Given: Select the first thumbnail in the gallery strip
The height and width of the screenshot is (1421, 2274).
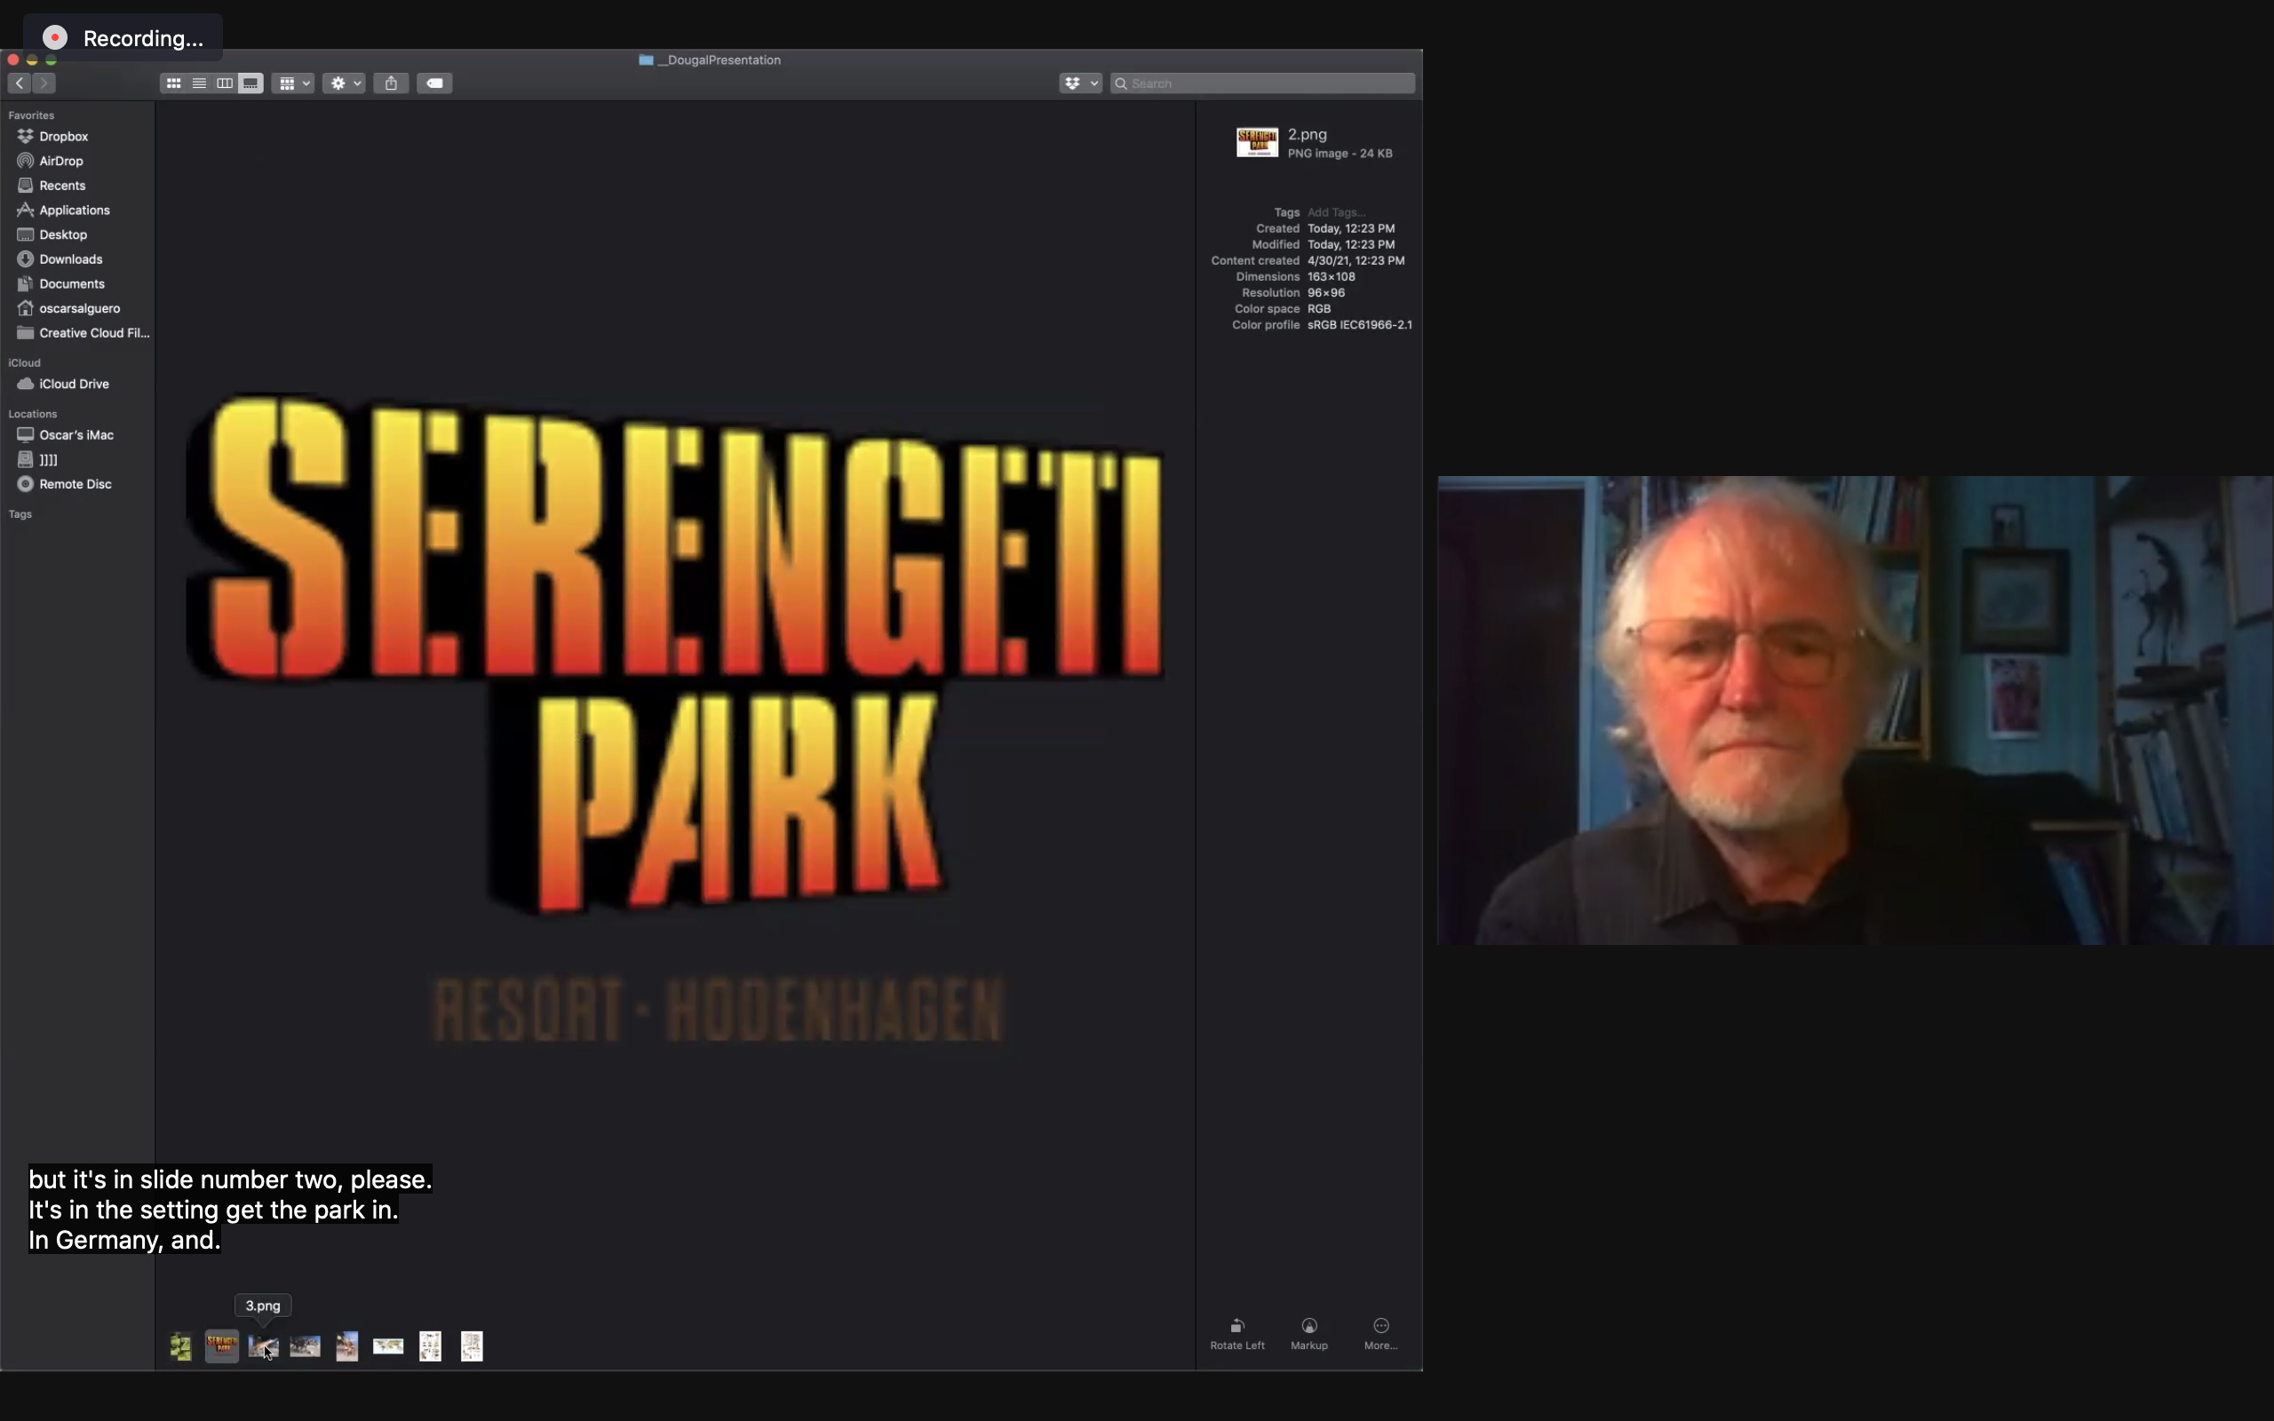Looking at the screenshot, I should pos(180,1346).
